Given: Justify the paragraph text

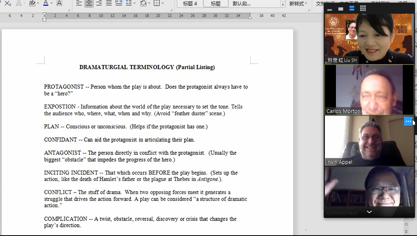Looking at the screenshot, I should coord(109,4).
